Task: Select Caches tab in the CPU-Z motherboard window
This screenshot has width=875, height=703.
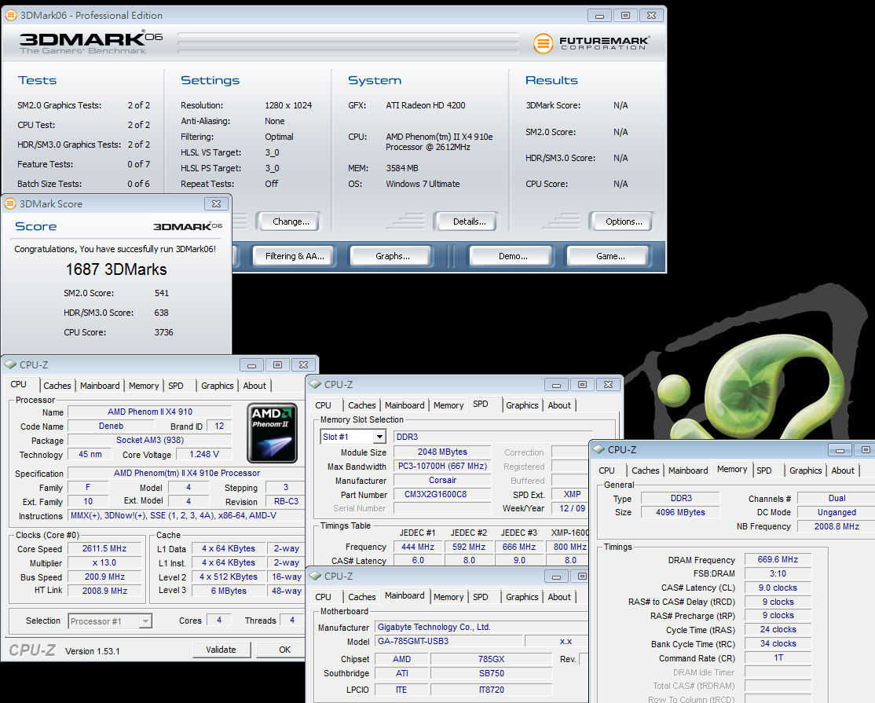Action: coord(362,597)
